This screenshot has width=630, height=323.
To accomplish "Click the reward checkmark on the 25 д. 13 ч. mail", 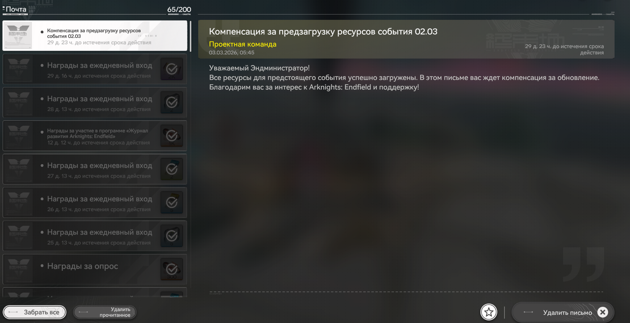I will click(x=172, y=236).
